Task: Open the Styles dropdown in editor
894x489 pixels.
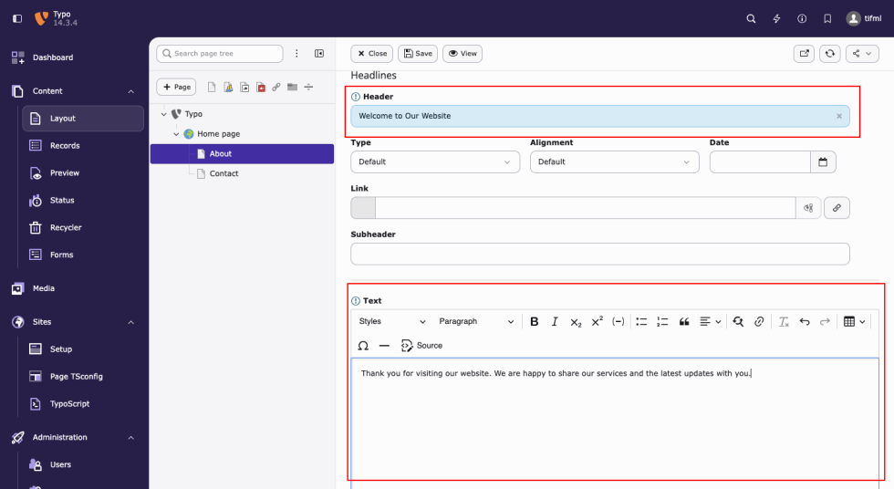Action: tap(392, 321)
